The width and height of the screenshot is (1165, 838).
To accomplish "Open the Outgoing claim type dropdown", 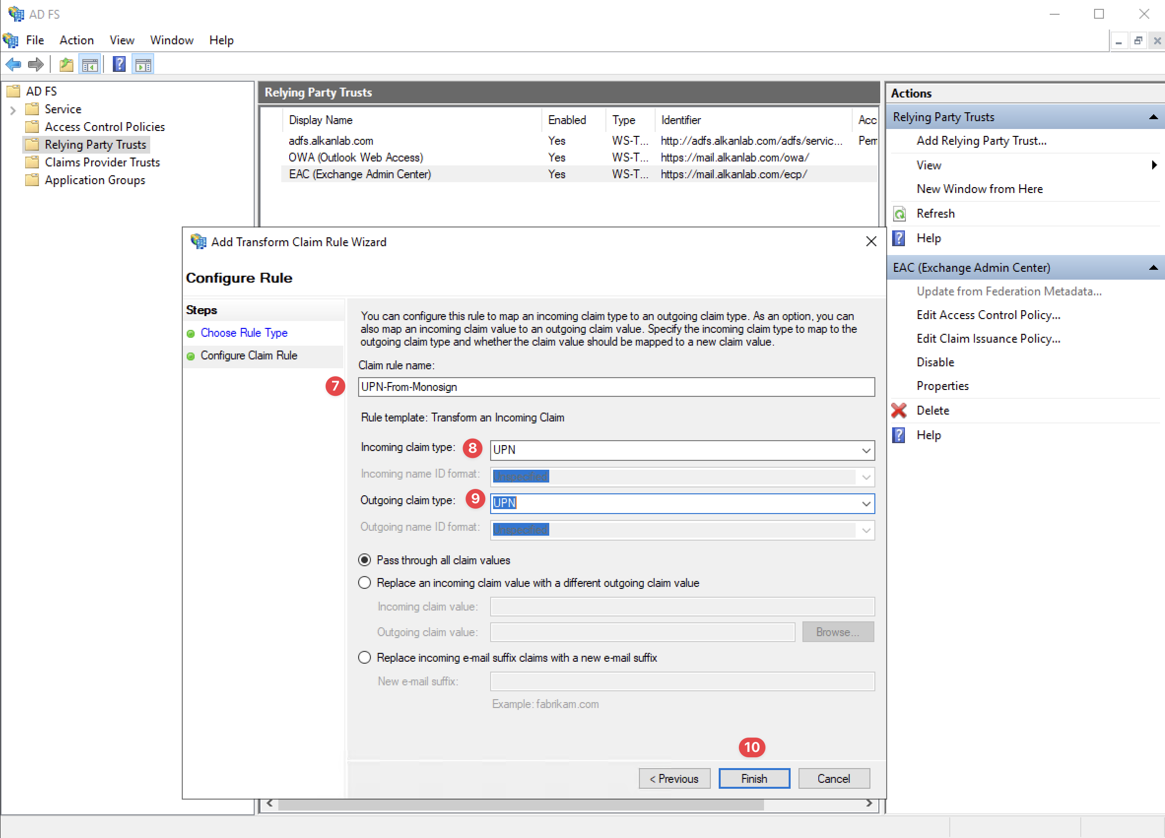I will coord(866,503).
